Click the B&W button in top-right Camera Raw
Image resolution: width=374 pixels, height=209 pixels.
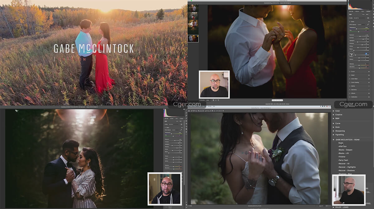(x=367, y=14)
